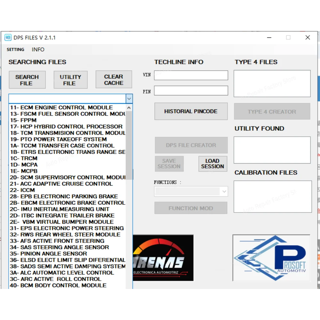Open the INFO menu

(x=38, y=50)
